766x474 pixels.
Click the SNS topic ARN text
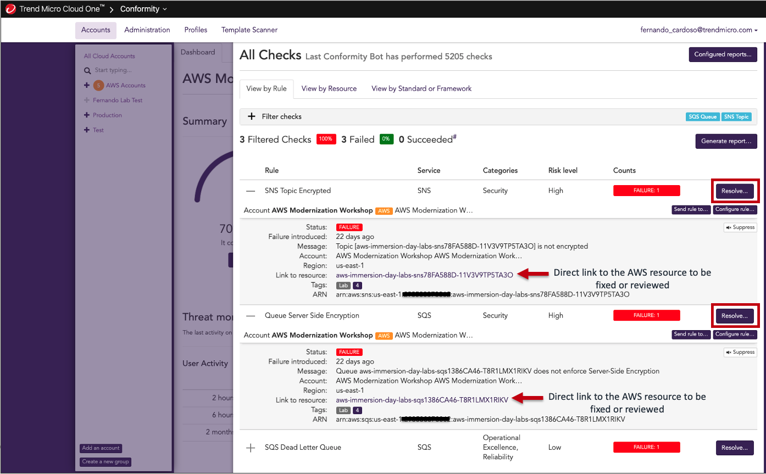[x=482, y=294]
